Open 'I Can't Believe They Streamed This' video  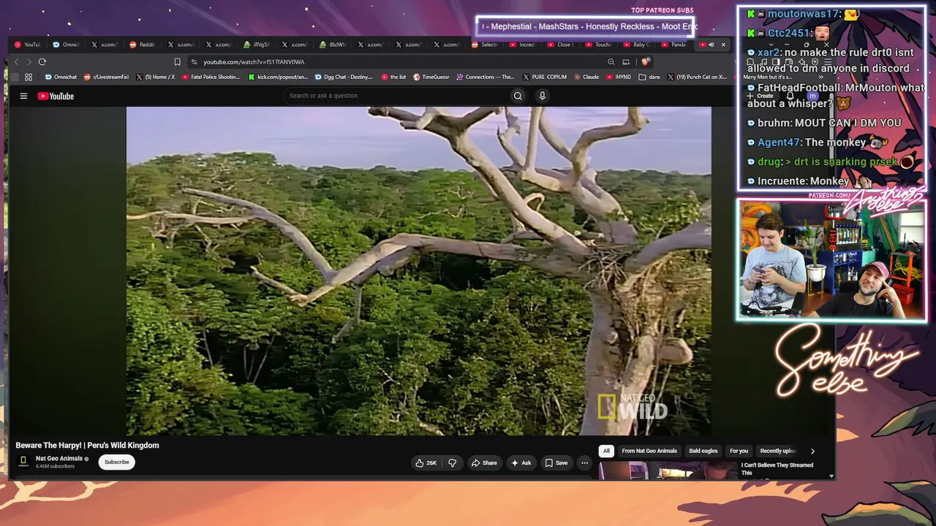click(777, 468)
